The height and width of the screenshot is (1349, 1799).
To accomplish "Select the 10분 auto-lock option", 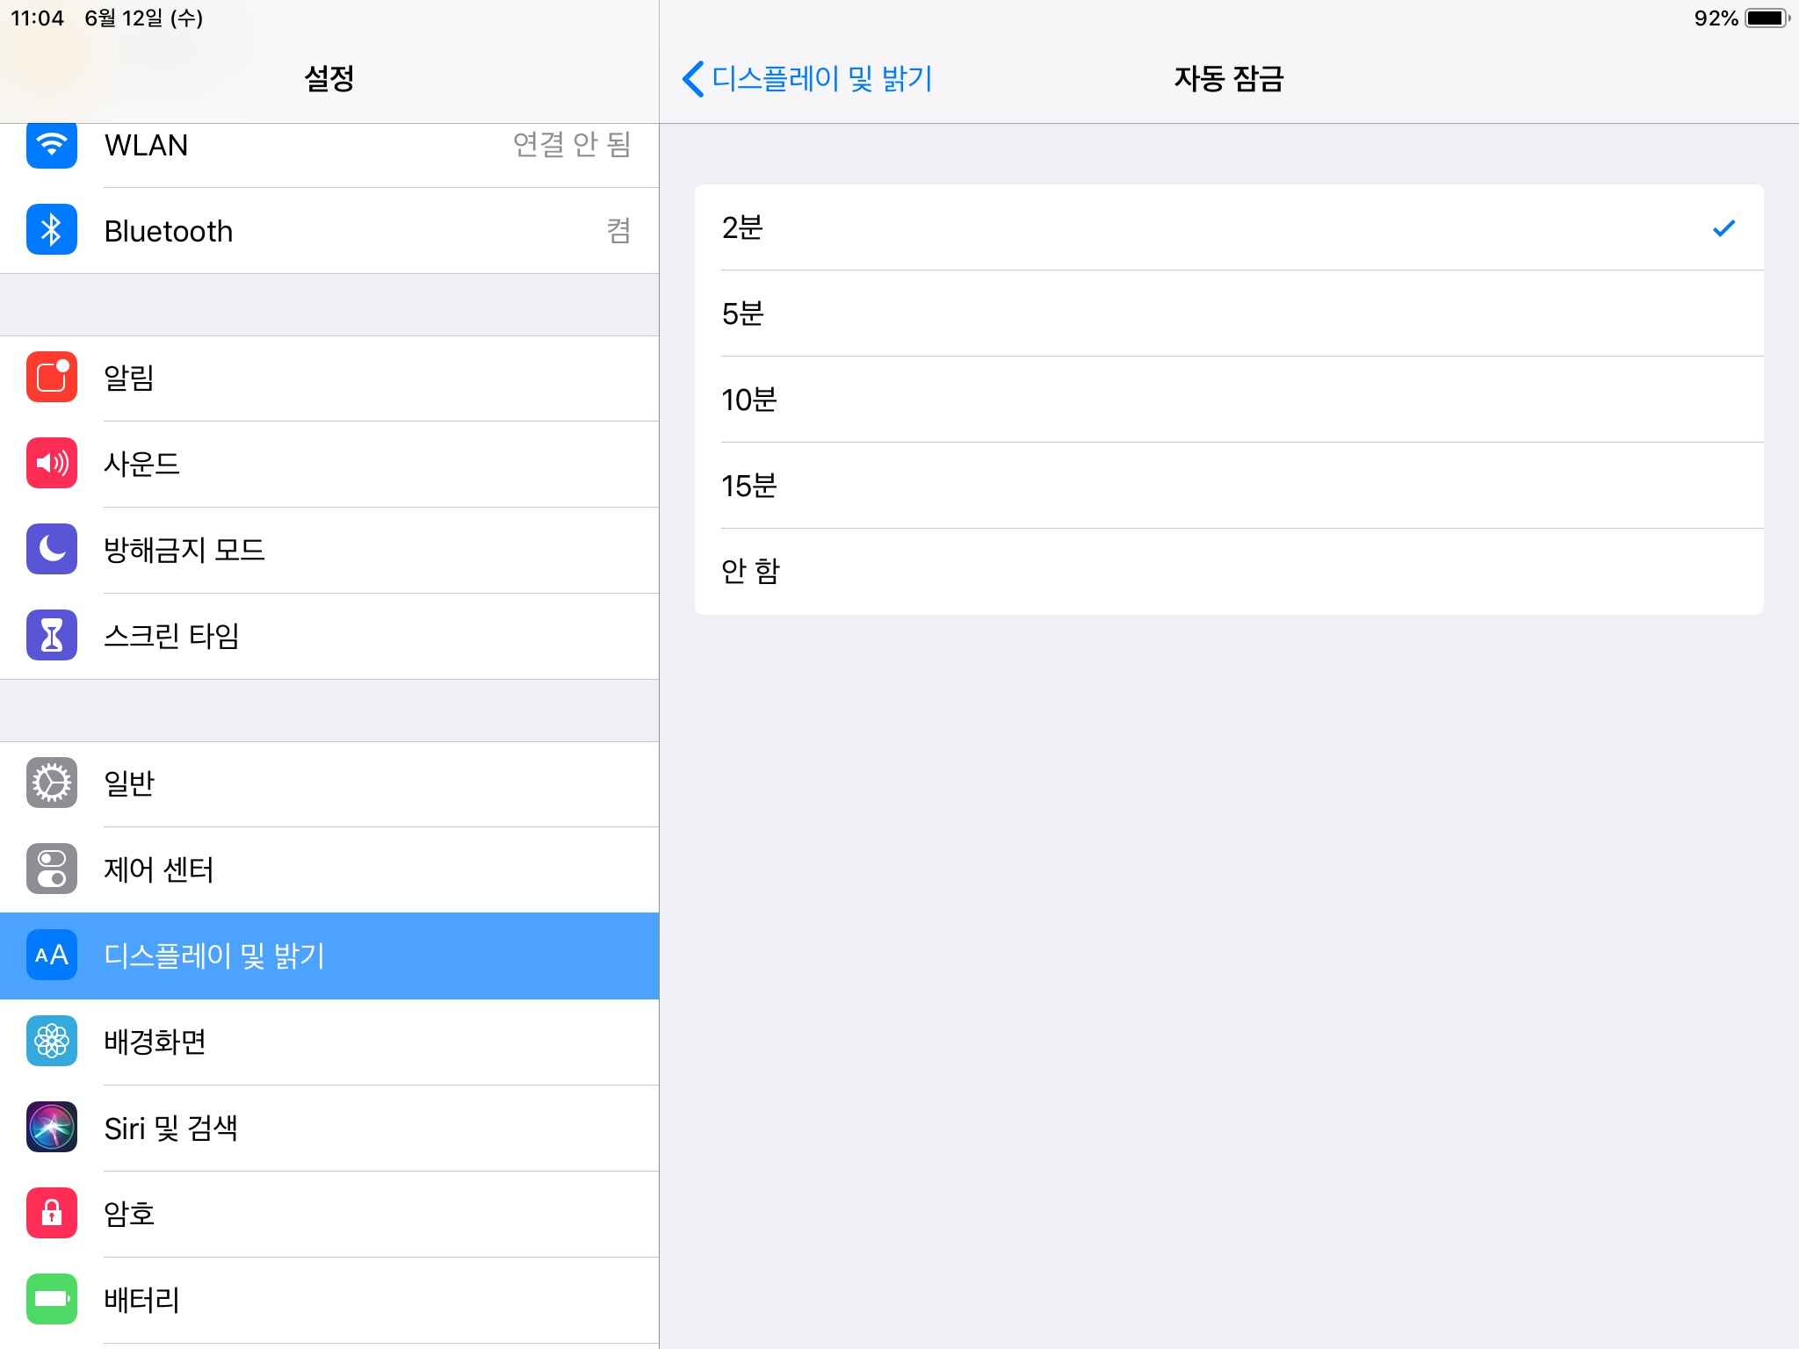I will (x=1229, y=400).
